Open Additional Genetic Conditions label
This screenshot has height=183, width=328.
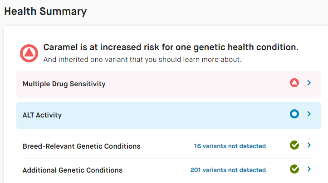[73, 170]
